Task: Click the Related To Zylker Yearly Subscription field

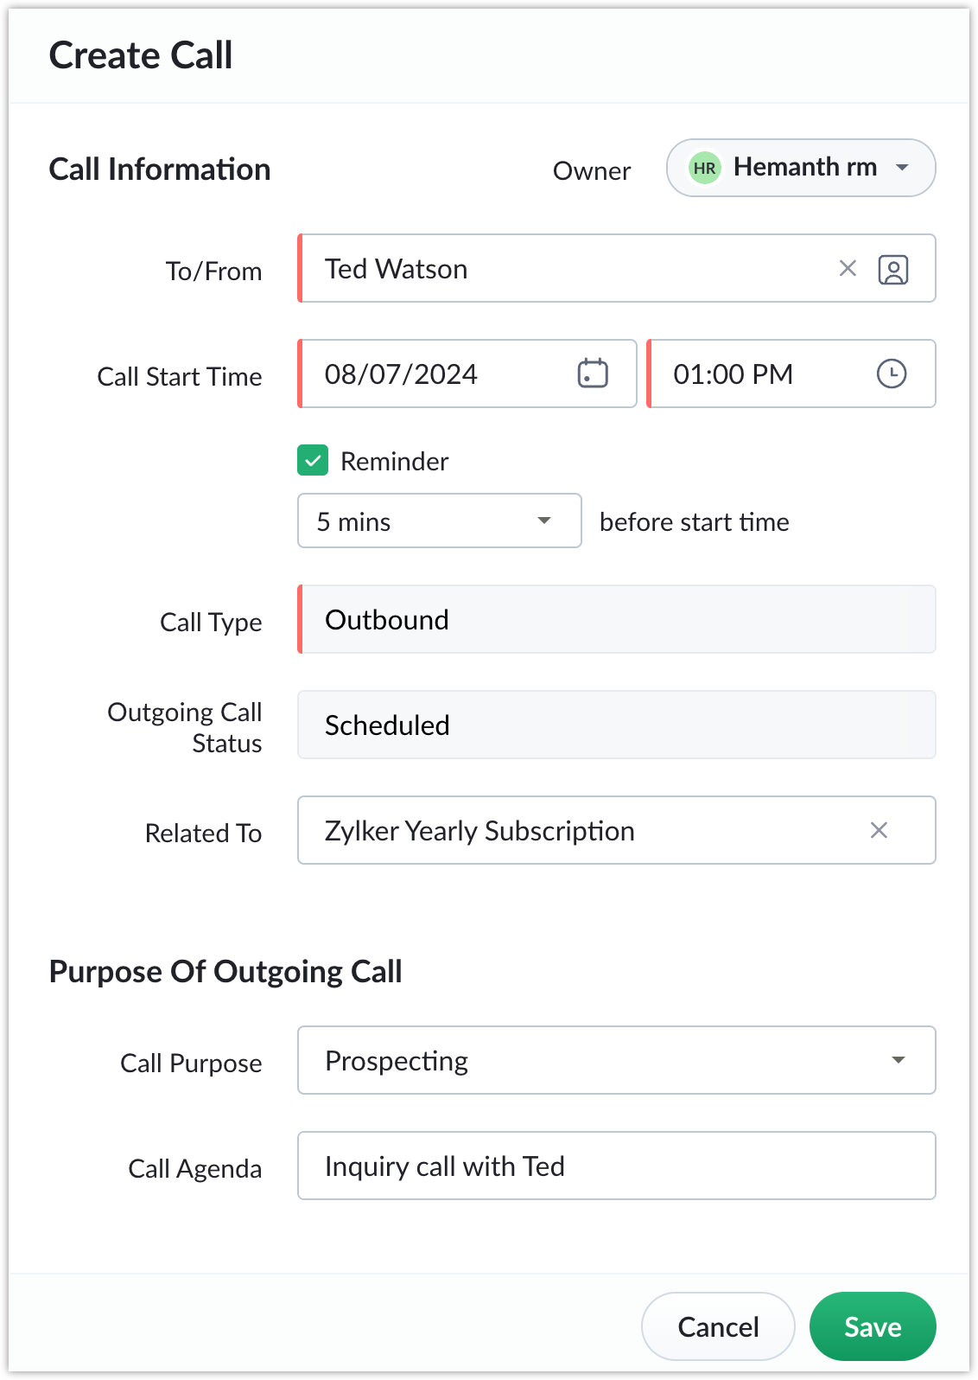Action: [616, 830]
